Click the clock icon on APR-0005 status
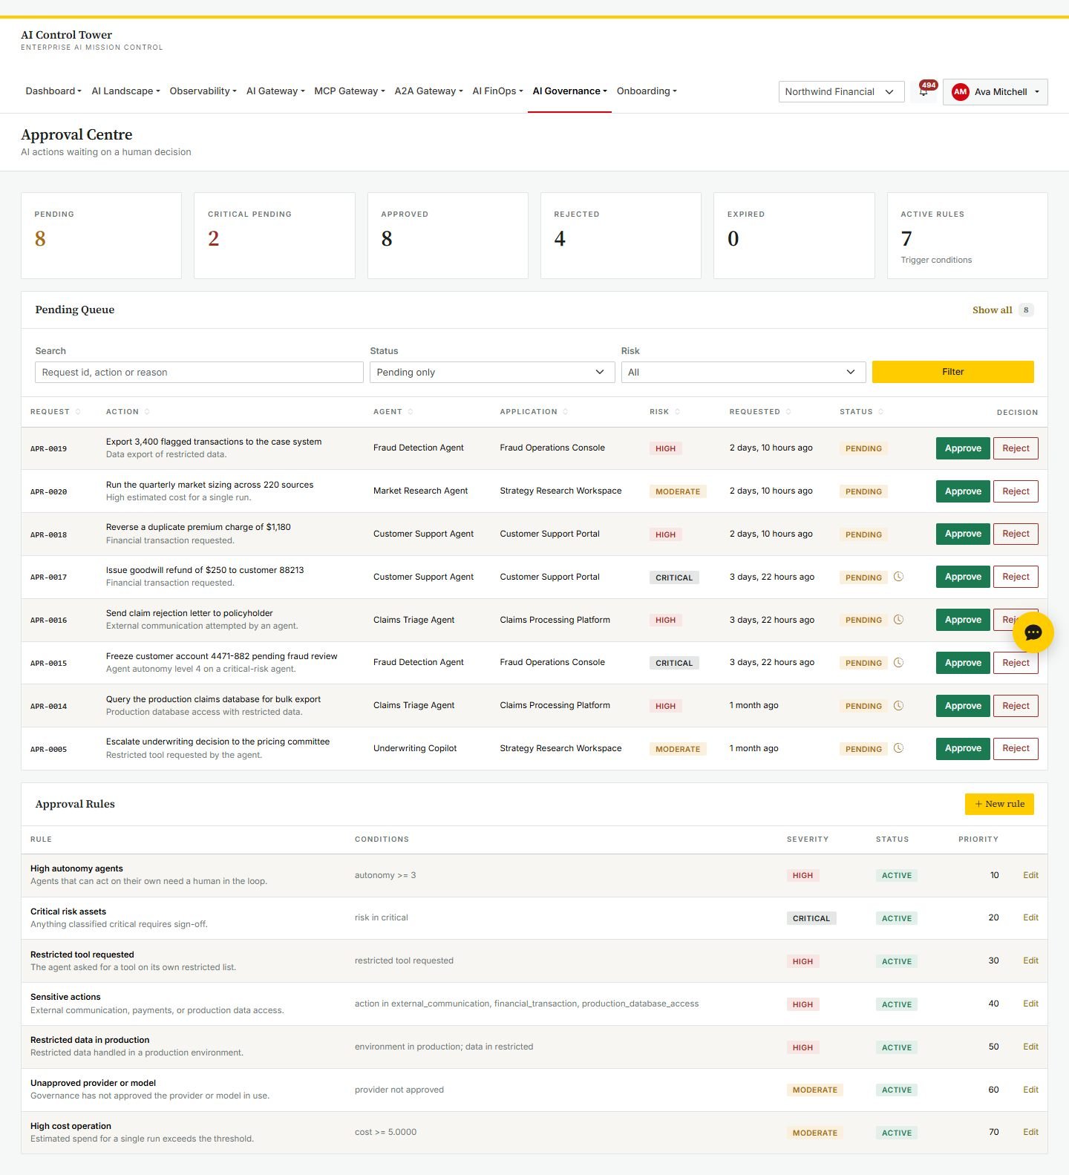1069x1175 pixels. point(898,748)
